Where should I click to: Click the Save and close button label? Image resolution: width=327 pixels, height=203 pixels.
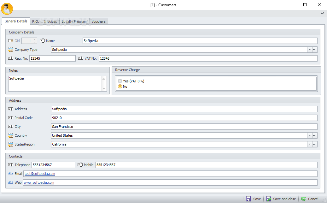284,199
